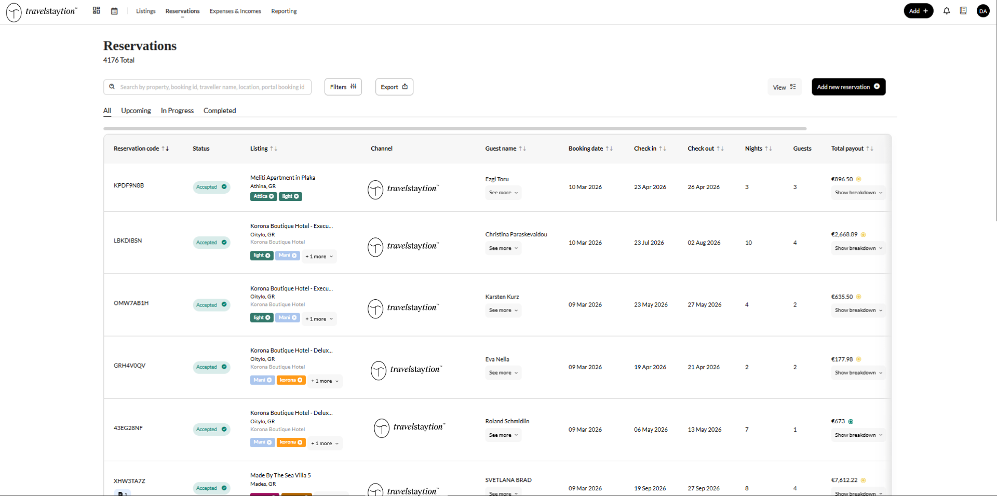Click the horizontal scrollbar above table
Screen dimensions: 997x496
coord(454,128)
